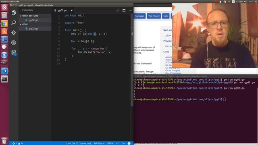Click the EXPLORER panel title
Viewport: 258px width, 145px height.
[x=27, y=10]
